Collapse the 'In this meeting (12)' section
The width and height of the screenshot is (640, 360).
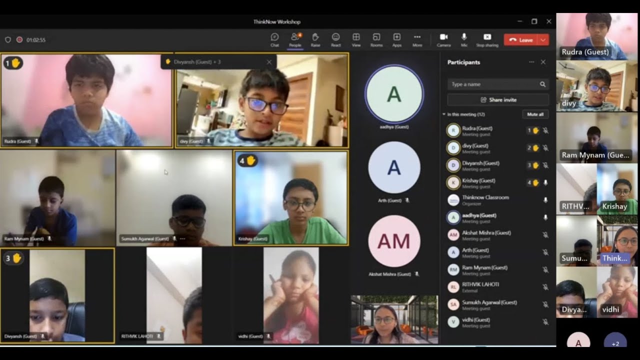pyautogui.click(x=443, y=114)
